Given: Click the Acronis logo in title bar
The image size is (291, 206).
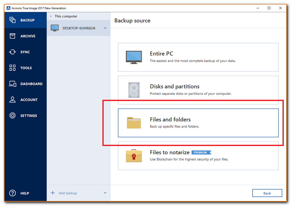Looking at the screenshot, I should click(8, 8).
